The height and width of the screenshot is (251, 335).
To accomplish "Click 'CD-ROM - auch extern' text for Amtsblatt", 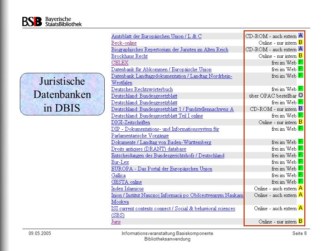I will [x=271, y=36].
